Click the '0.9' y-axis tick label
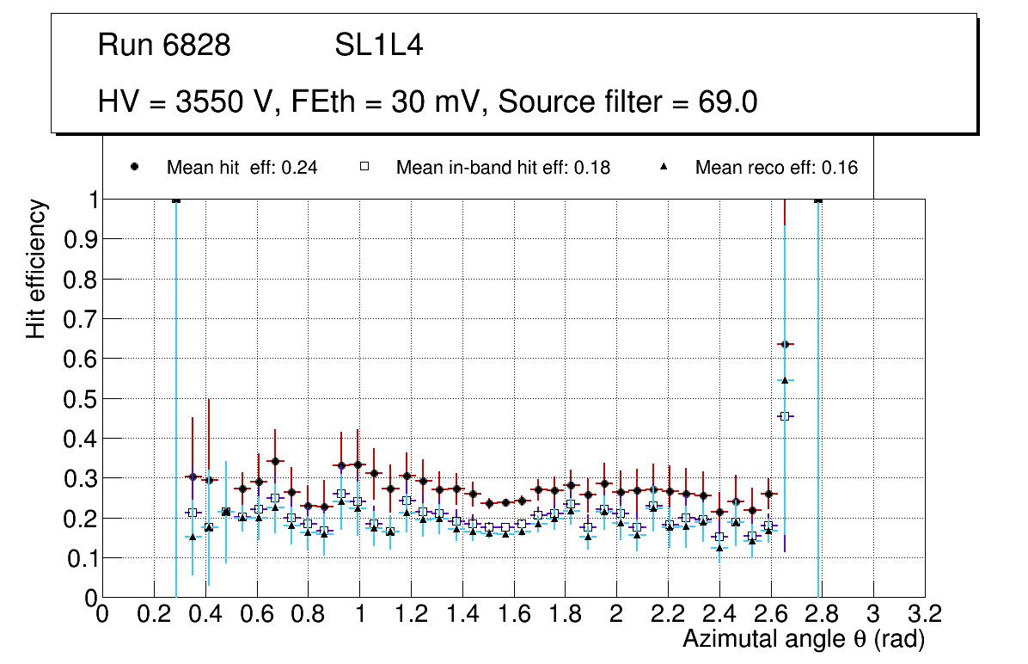The width and height of the screenshot is (1028, 664). coord(76,239)
